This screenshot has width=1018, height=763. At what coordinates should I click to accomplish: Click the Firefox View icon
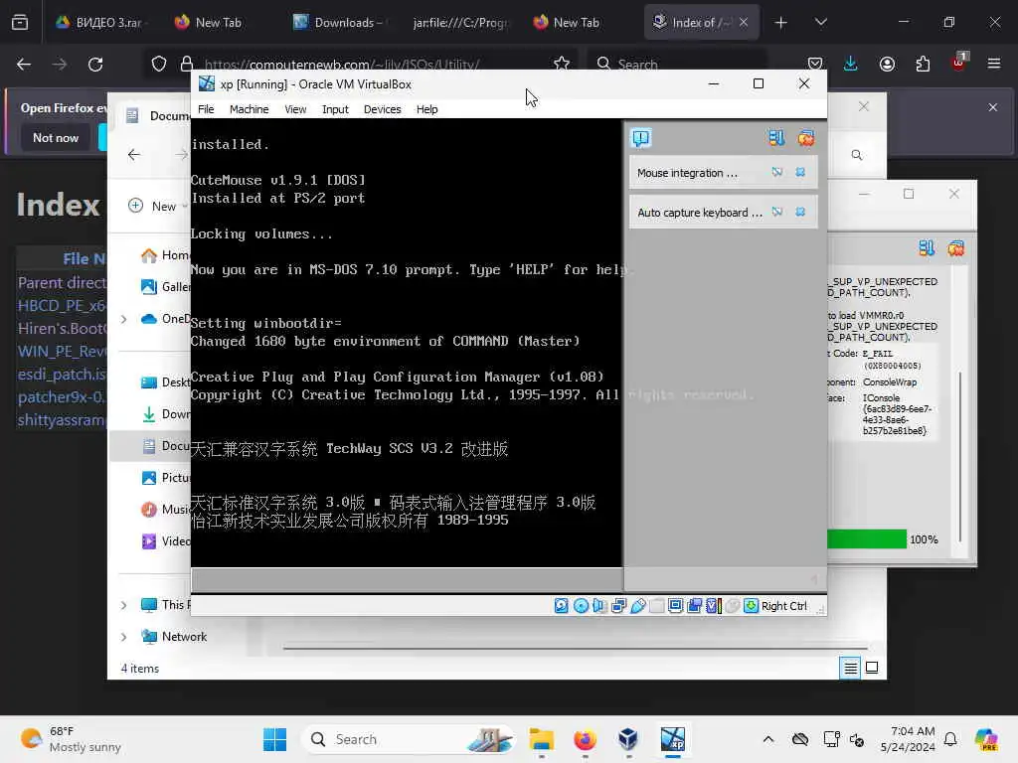pos(20,22)
